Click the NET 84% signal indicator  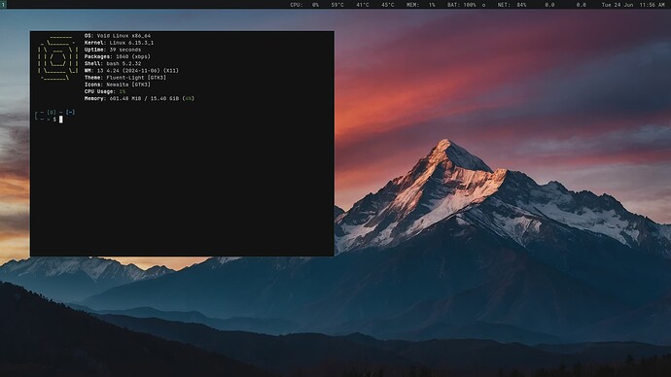click(512, 5)
